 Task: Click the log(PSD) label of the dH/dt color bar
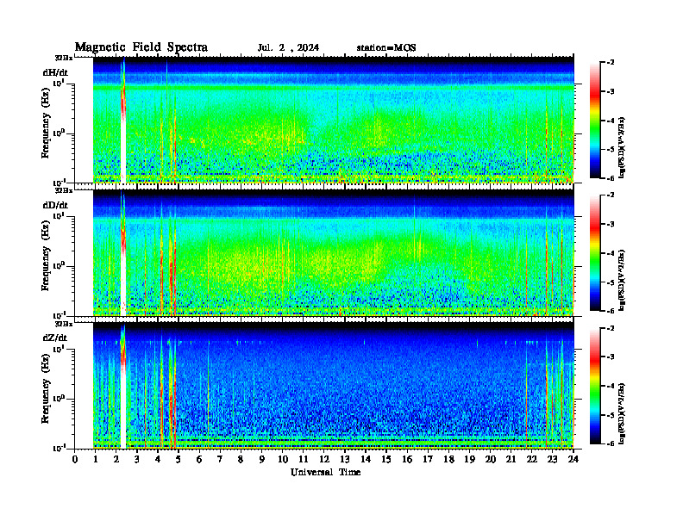point(622,148)
